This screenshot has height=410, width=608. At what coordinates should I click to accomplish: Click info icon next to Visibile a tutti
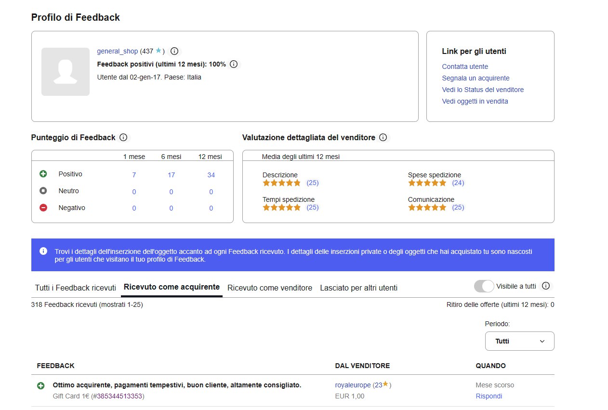546,286
